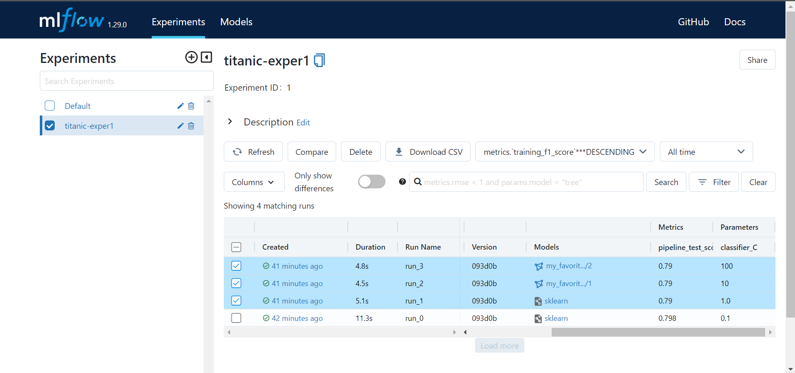795x373 pixels.
Task: Click the edit pencil icon for titanic-exper1
Action: 180,126
